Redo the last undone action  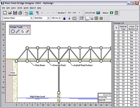point(53,13)
